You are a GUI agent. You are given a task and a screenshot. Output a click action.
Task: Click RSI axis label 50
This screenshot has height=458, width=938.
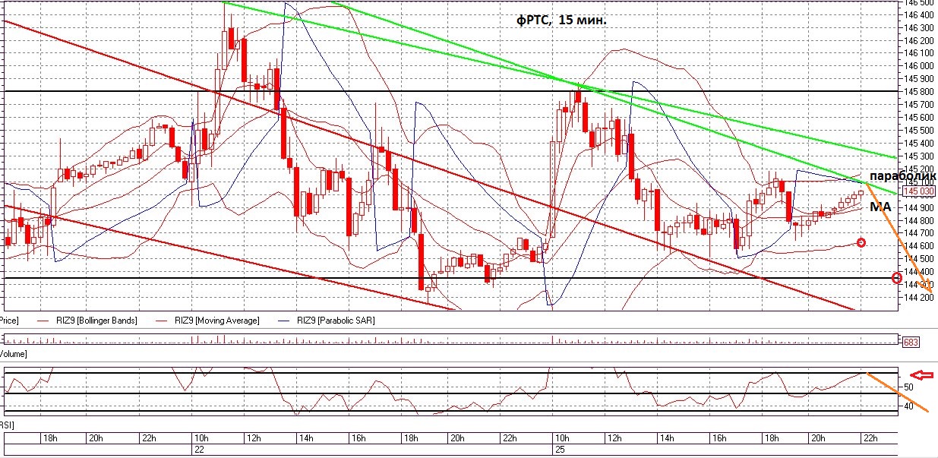(907, 387)
